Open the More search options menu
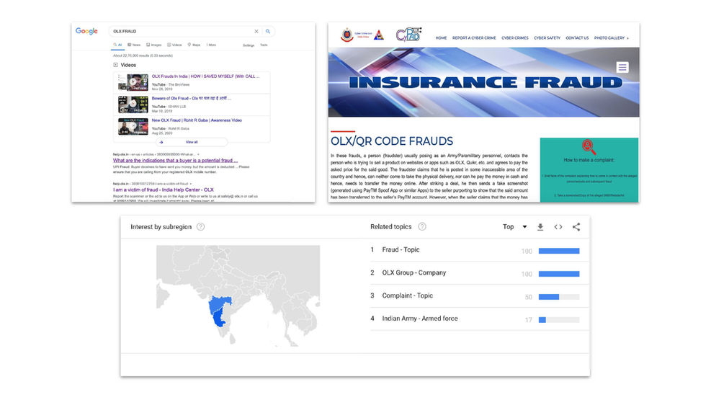 tap(211, 45)
